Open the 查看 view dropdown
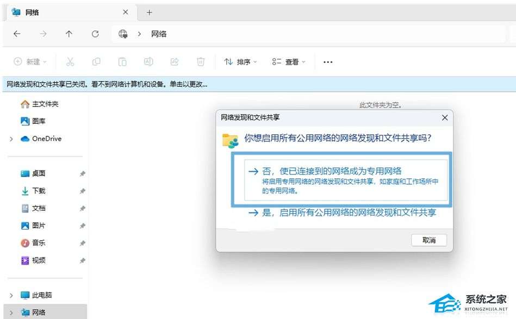This screenshot has width=516, height=319. pos(289,62)
